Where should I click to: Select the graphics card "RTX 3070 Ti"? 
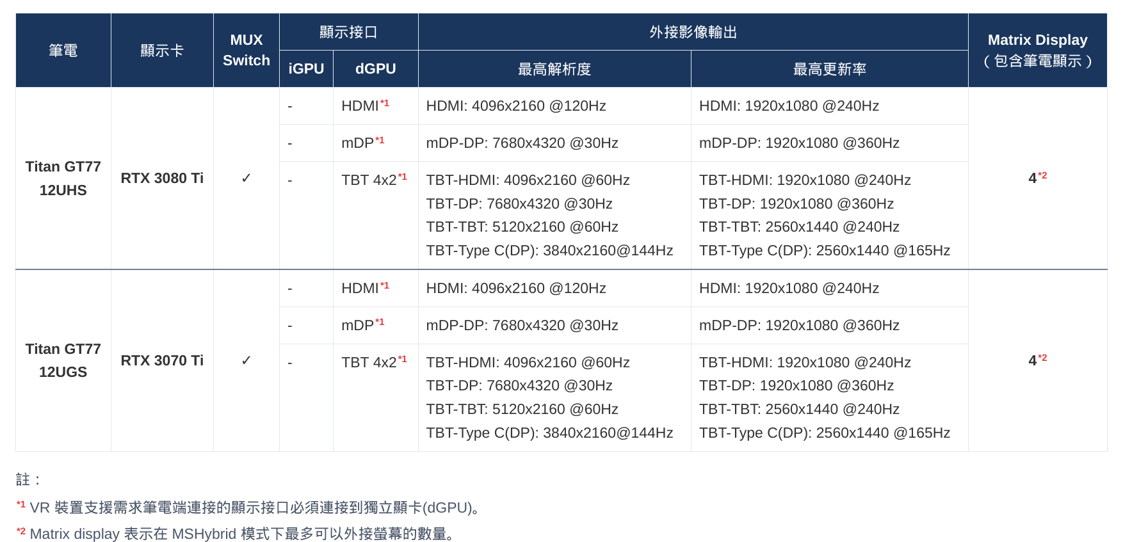pyautogui.click(x=162, y=360)
